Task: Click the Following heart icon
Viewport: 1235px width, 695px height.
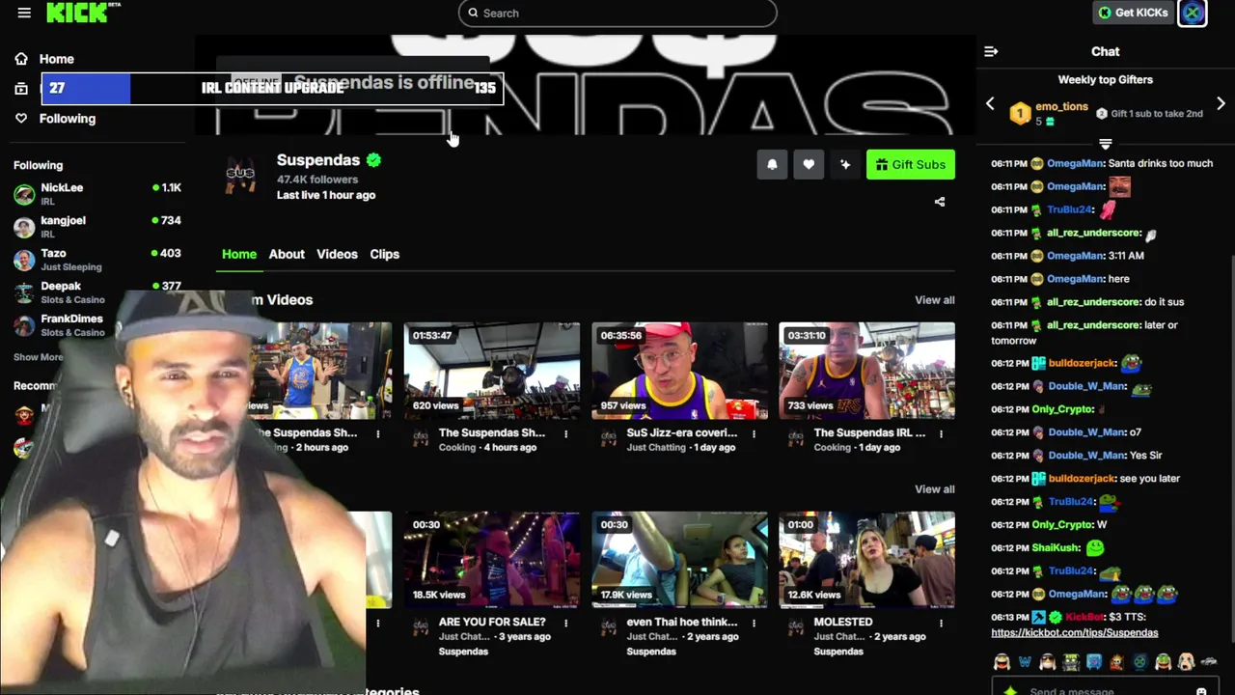Action: click(x=21, y=119)
